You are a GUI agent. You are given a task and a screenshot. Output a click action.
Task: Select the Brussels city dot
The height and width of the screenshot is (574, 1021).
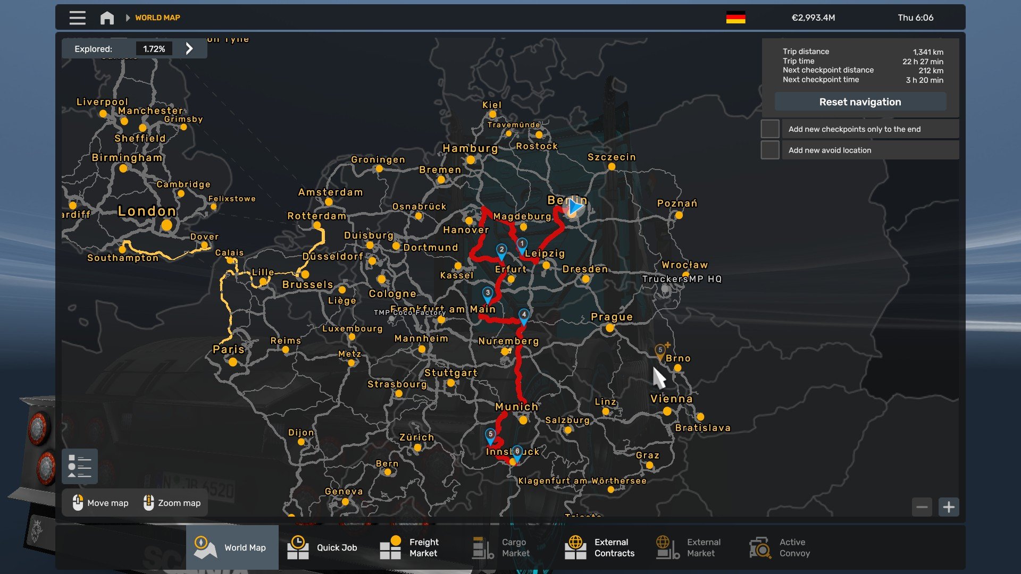pyautogui.click(x=305, y=274)
